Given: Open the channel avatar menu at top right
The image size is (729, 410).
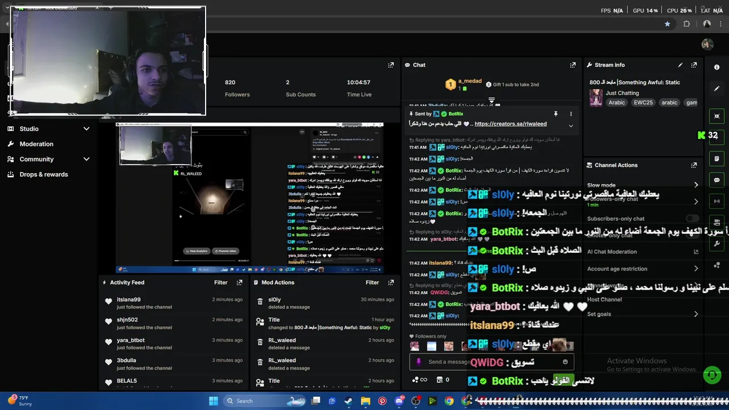Looking at the screenshot, I should click(707, 44).
